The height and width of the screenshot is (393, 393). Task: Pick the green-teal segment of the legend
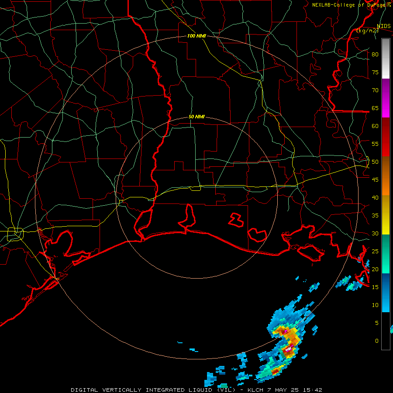(x=386, y=254)
